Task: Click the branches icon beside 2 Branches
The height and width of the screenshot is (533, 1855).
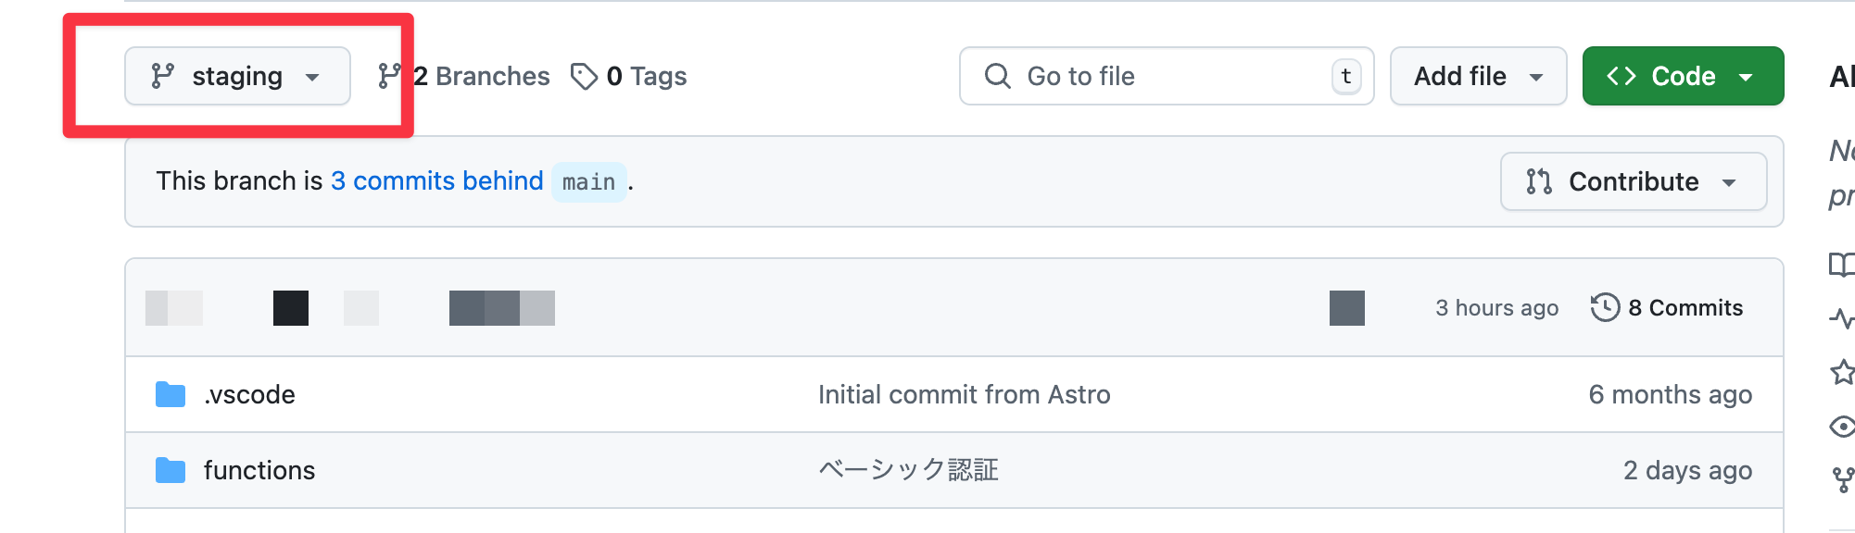Action: click(389, 76)
